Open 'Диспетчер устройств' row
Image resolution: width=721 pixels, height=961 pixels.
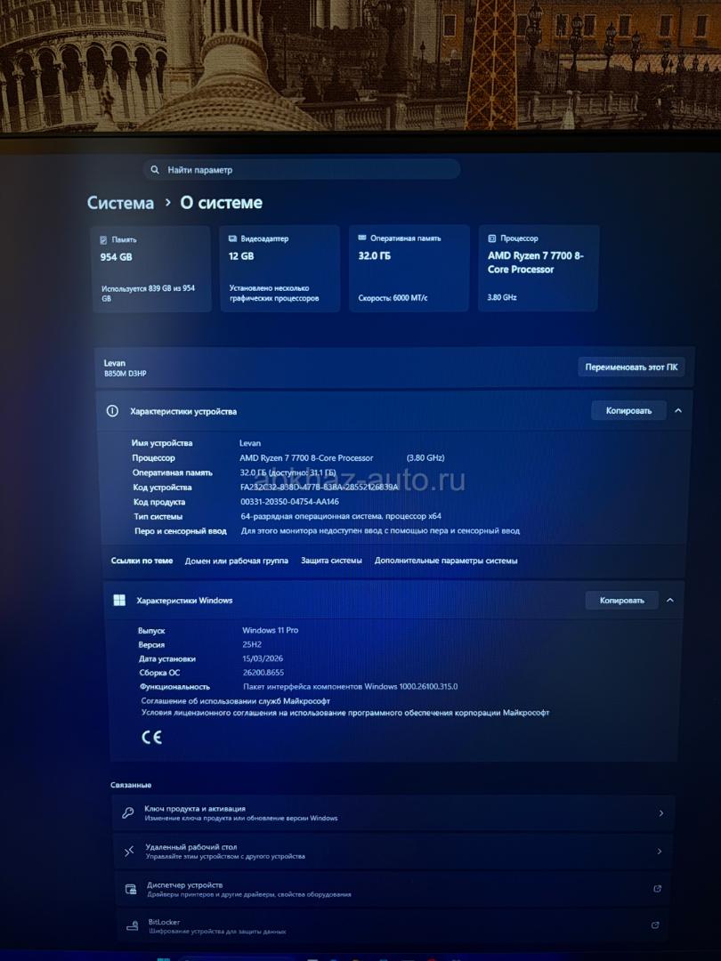[x=393, y=889]
